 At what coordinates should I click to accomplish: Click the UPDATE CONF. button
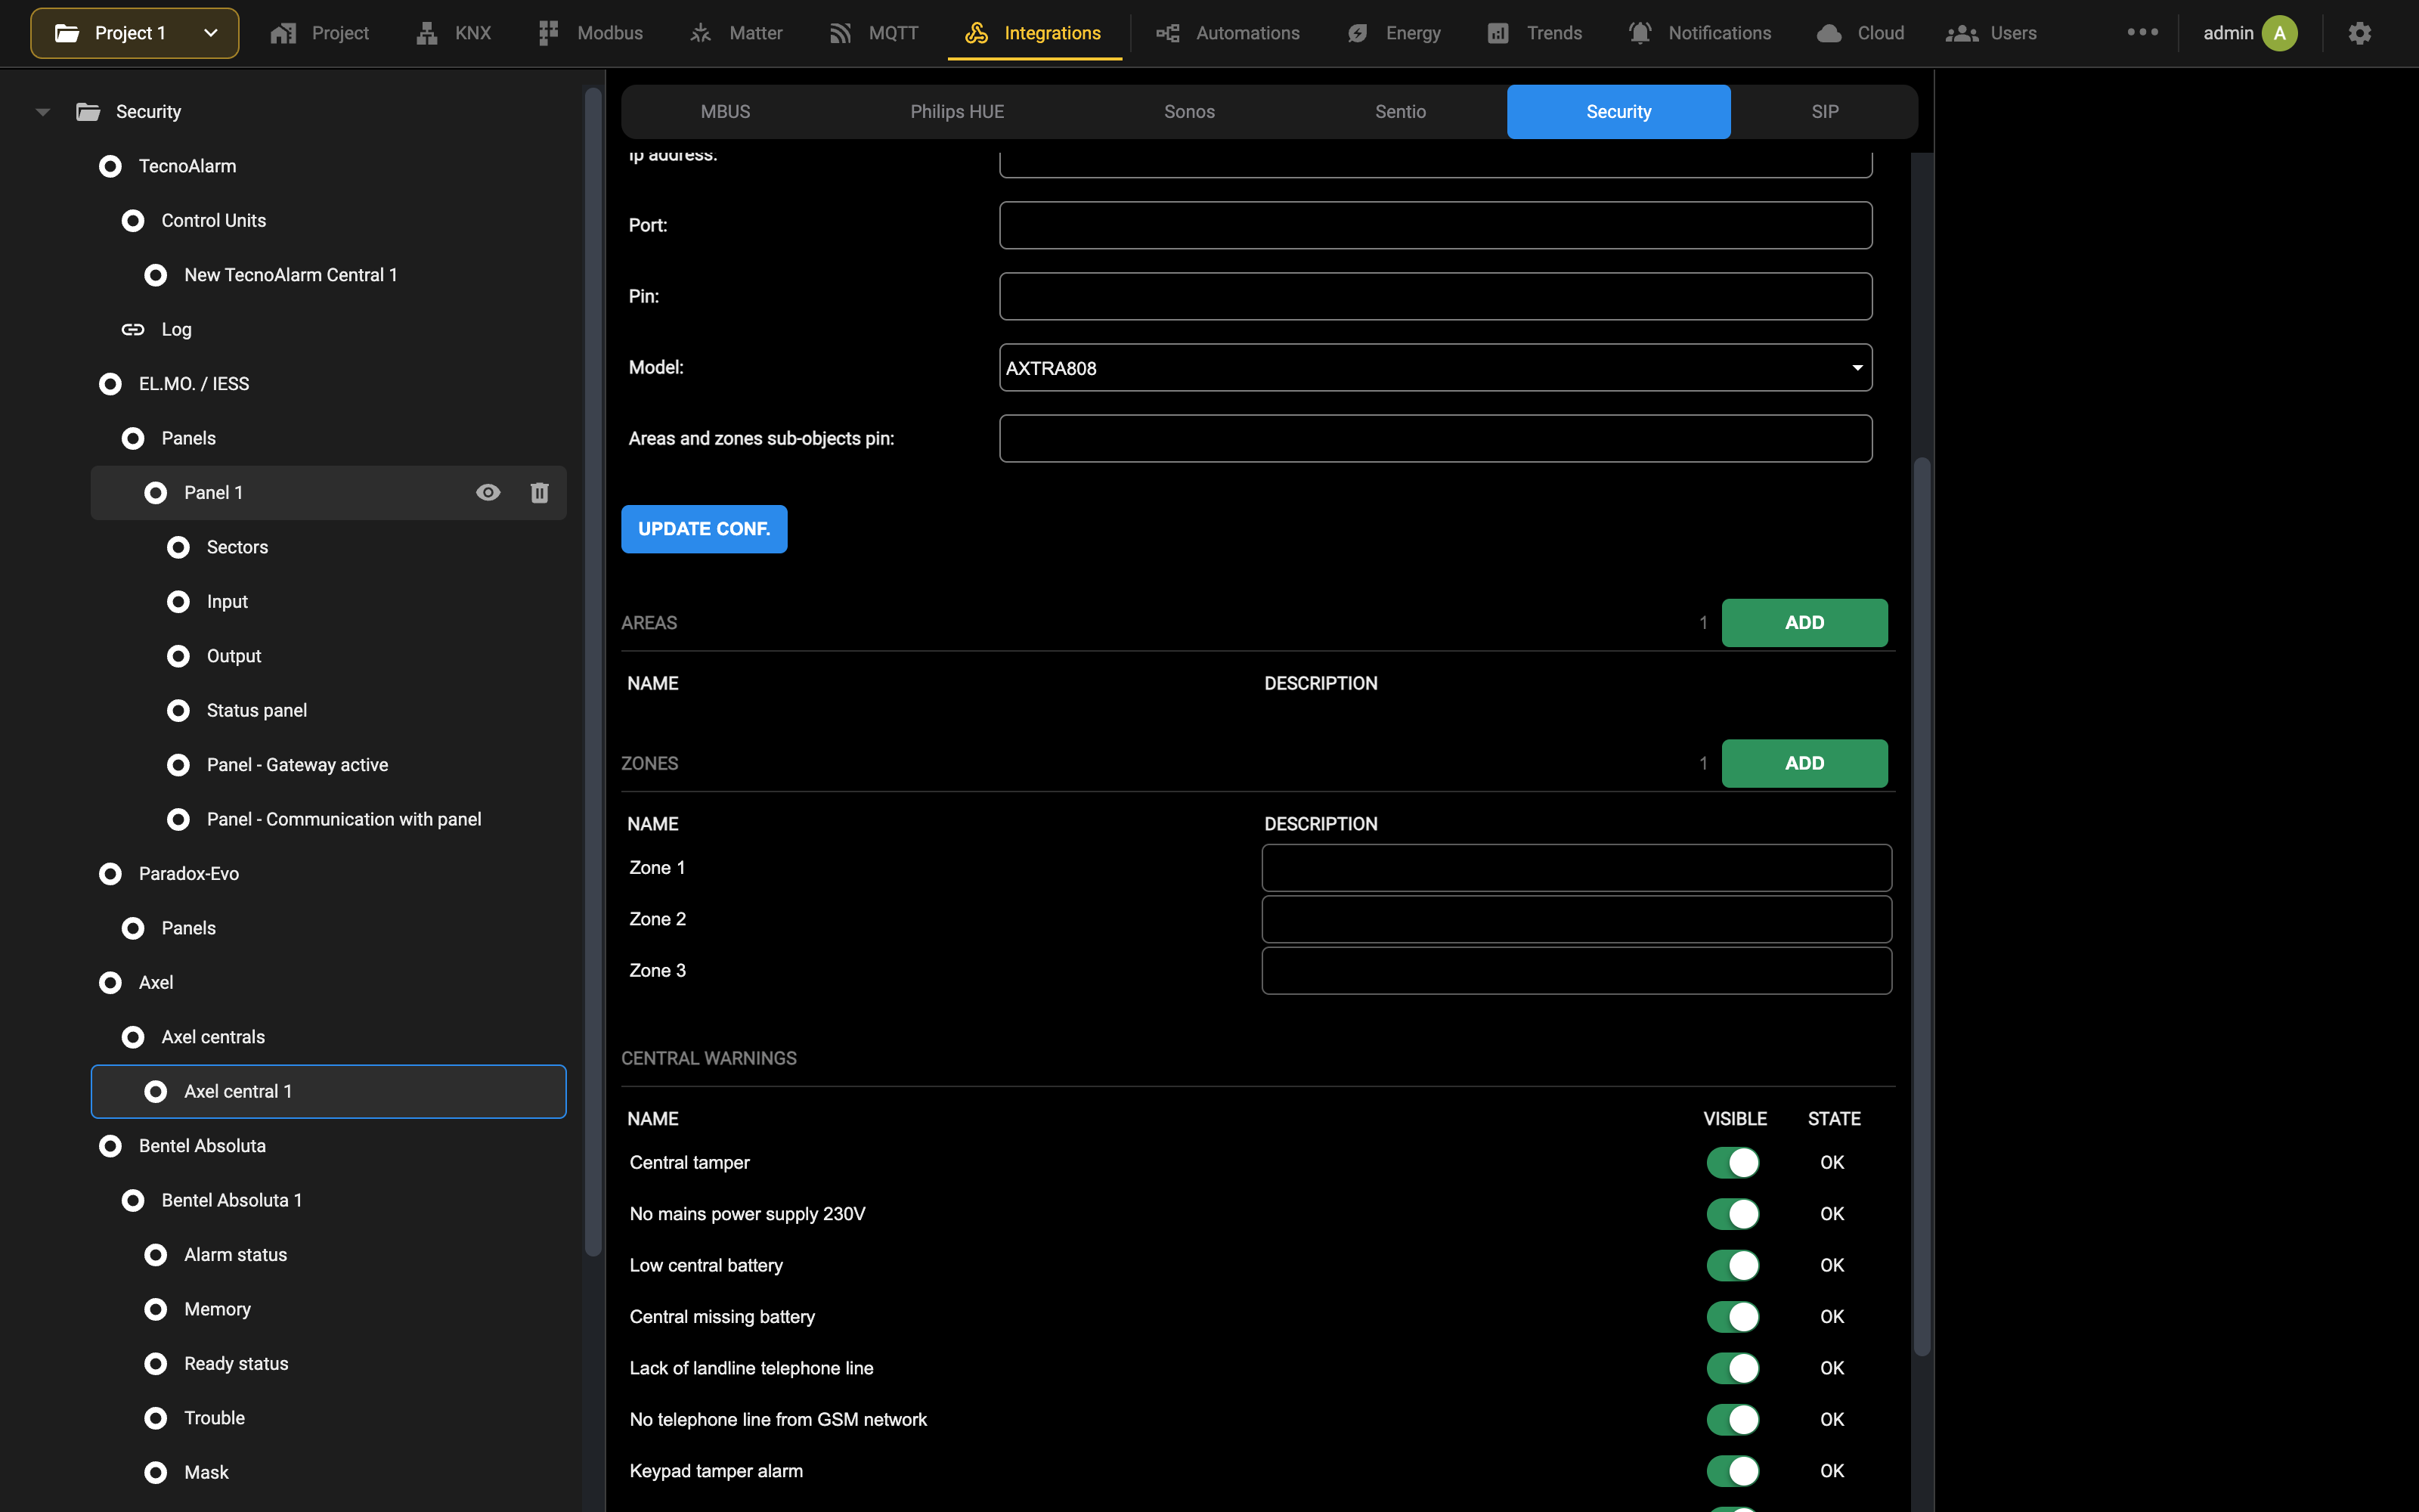[x=704, y=529]
